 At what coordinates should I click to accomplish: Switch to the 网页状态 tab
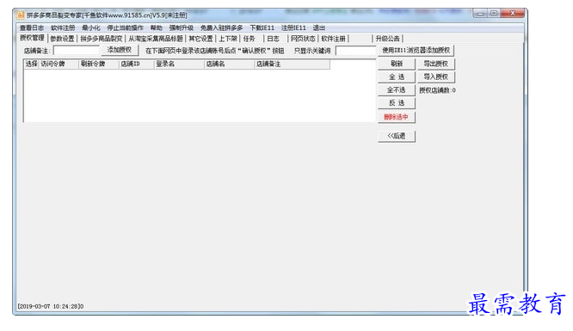click(x=303, y=39)
